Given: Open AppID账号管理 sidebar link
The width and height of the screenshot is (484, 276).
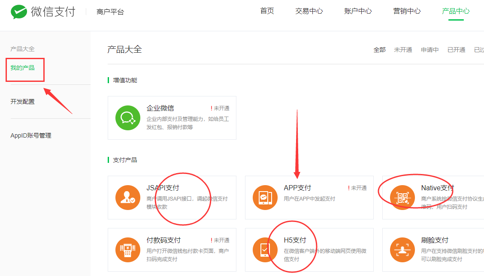Looking at the screenshot, I should pos(31,135).
